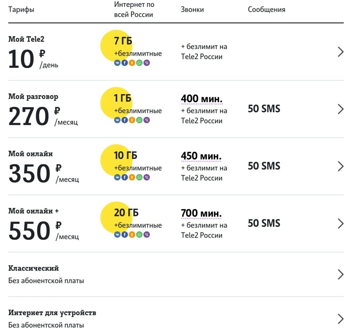The height and width of the screenshot is (336, 352).
Task: Expand Мой разговор tariff details chevron
Action: click(340, 109)
